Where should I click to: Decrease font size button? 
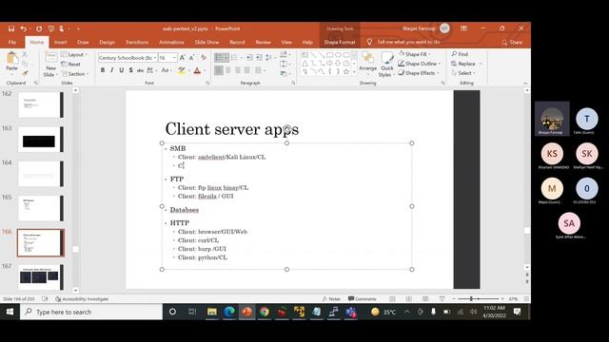tap(192, 58)
